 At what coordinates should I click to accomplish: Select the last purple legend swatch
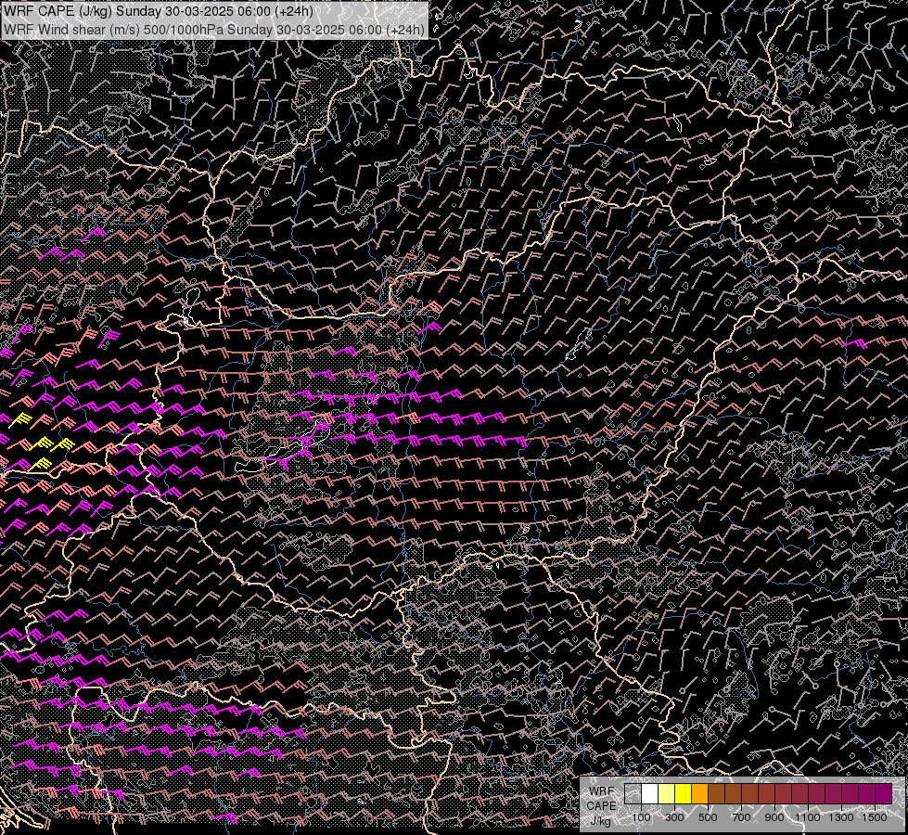[884, 794]
